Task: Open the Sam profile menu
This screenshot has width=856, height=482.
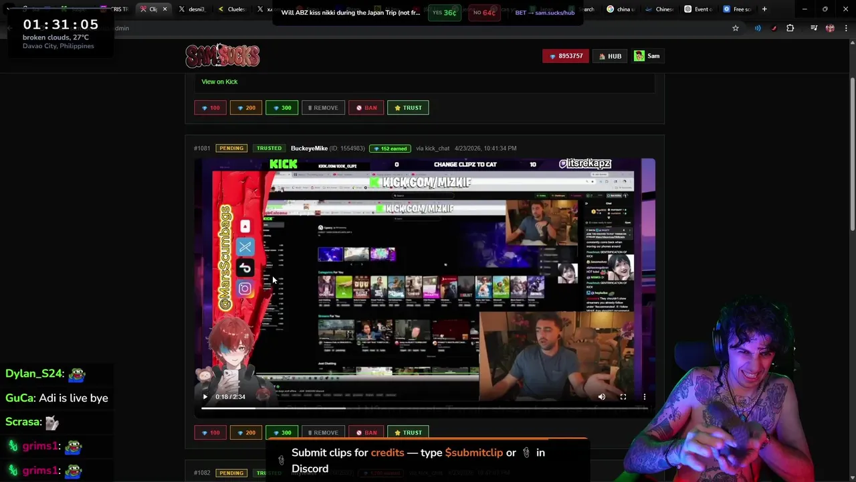Action: coord(647,56)
